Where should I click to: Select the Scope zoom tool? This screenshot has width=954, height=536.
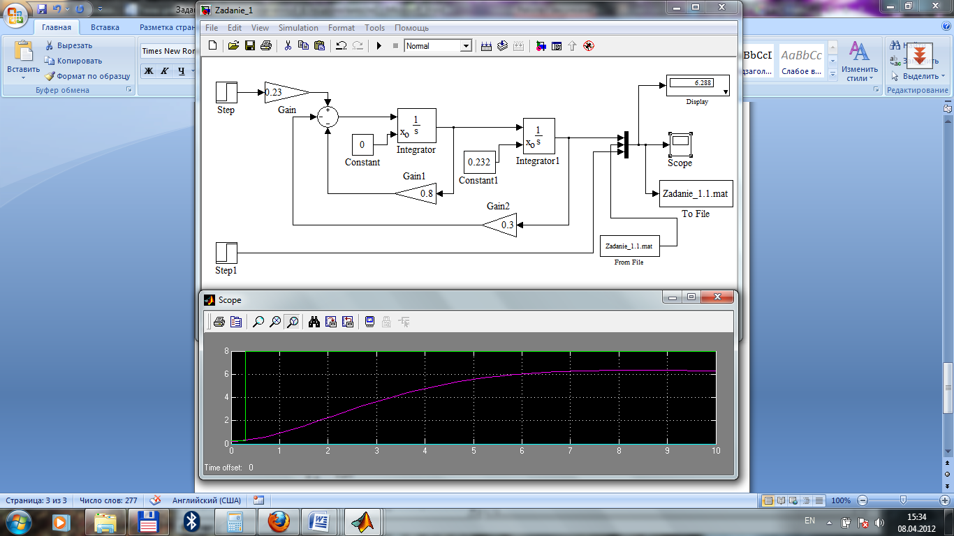(258, 322)
